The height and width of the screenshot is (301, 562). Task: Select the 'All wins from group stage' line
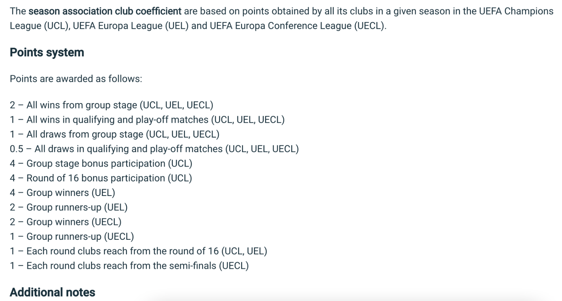coord(112,105)
